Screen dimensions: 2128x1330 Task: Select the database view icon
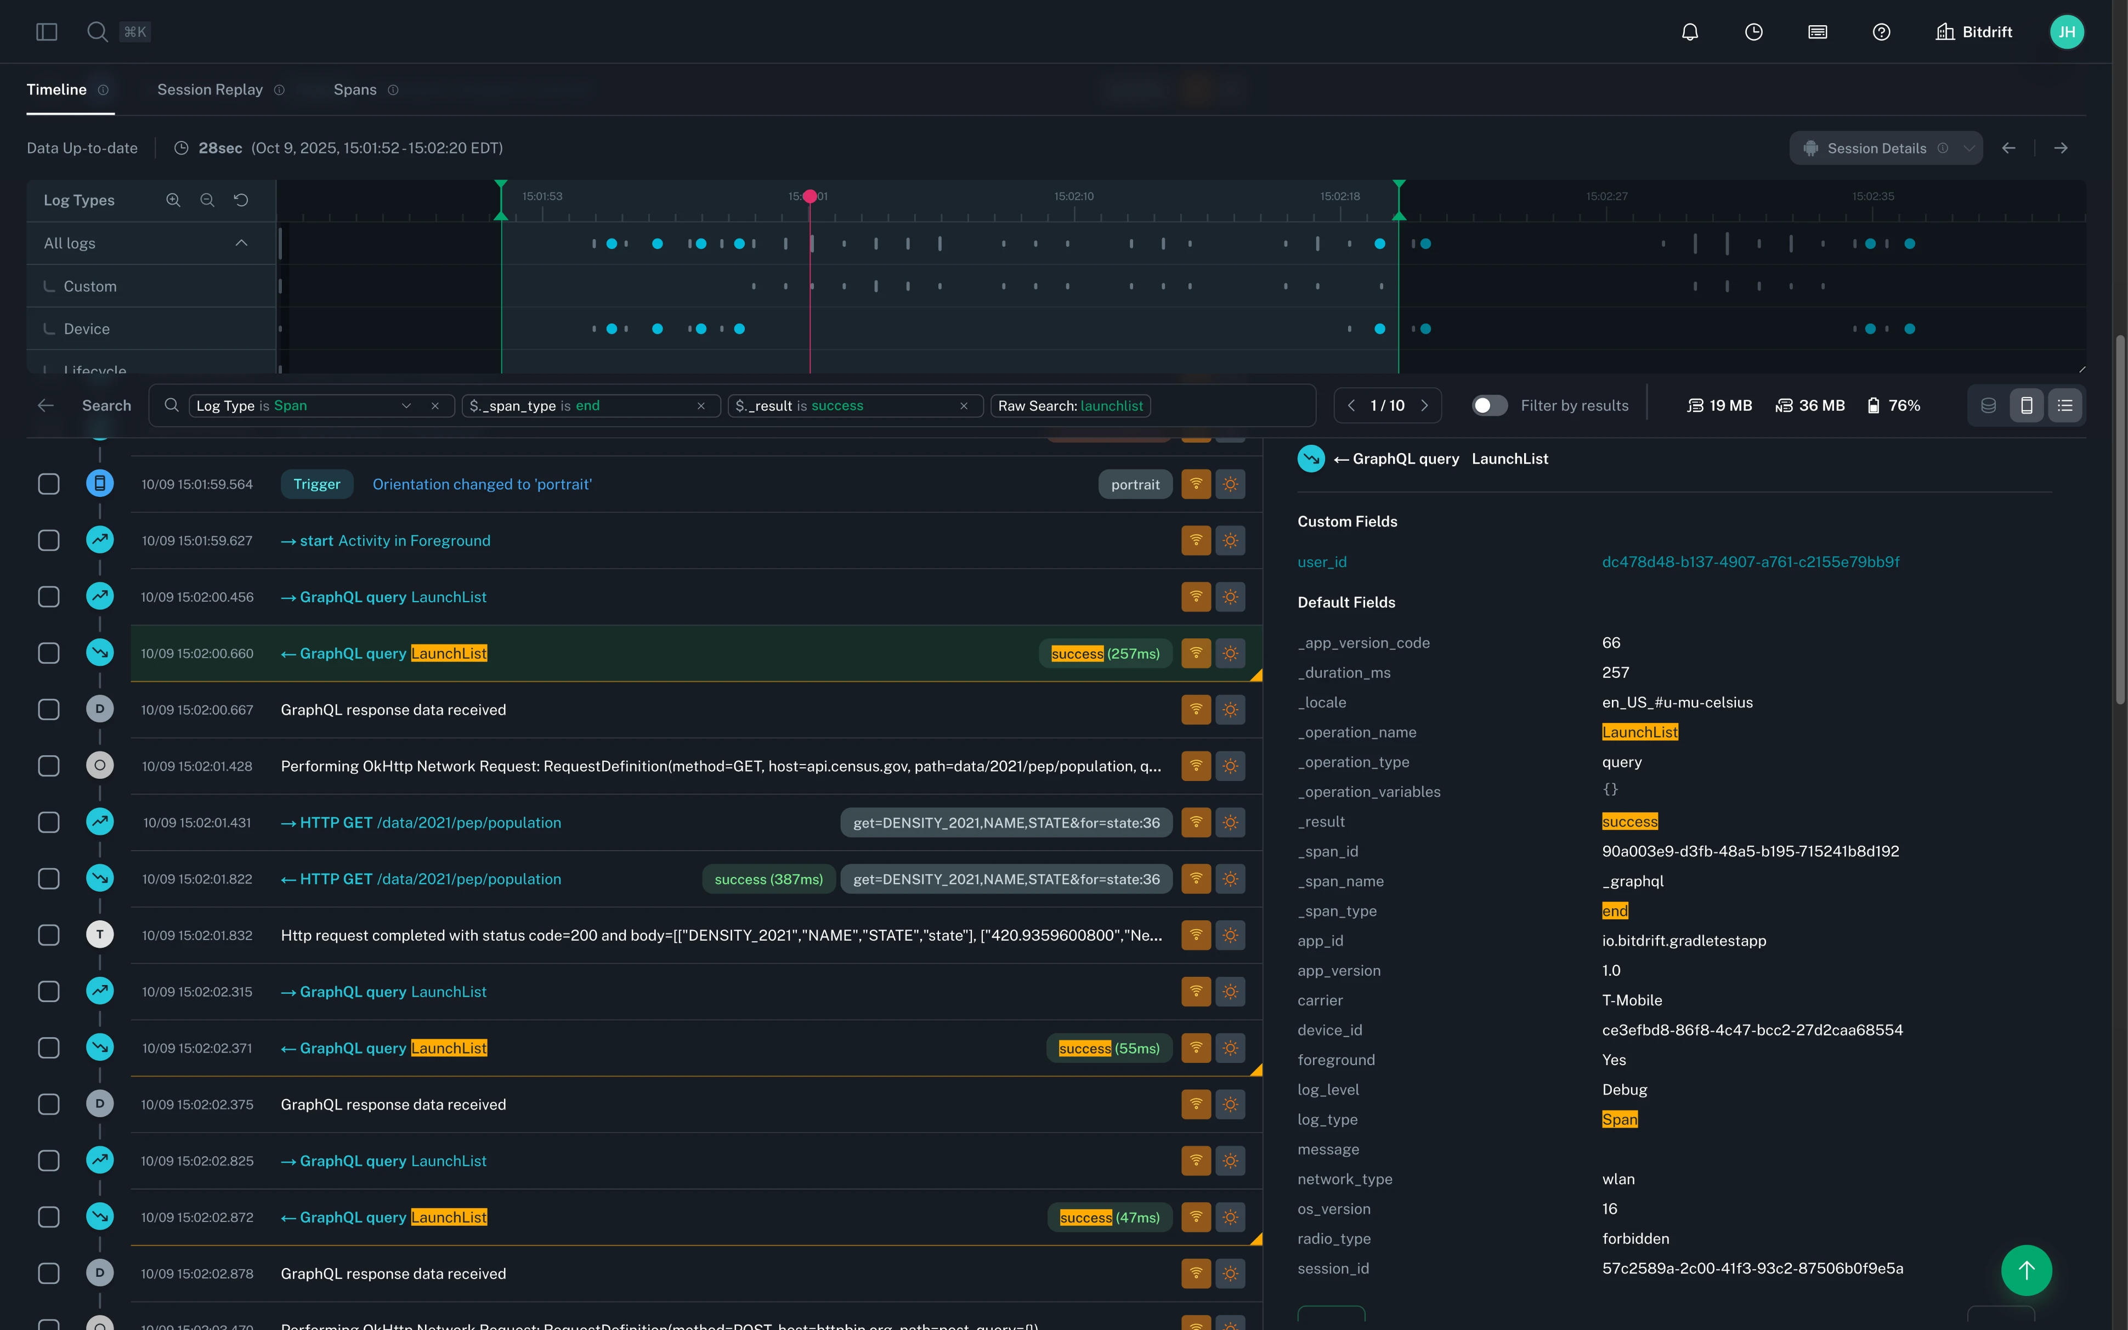click(1988, 405)
